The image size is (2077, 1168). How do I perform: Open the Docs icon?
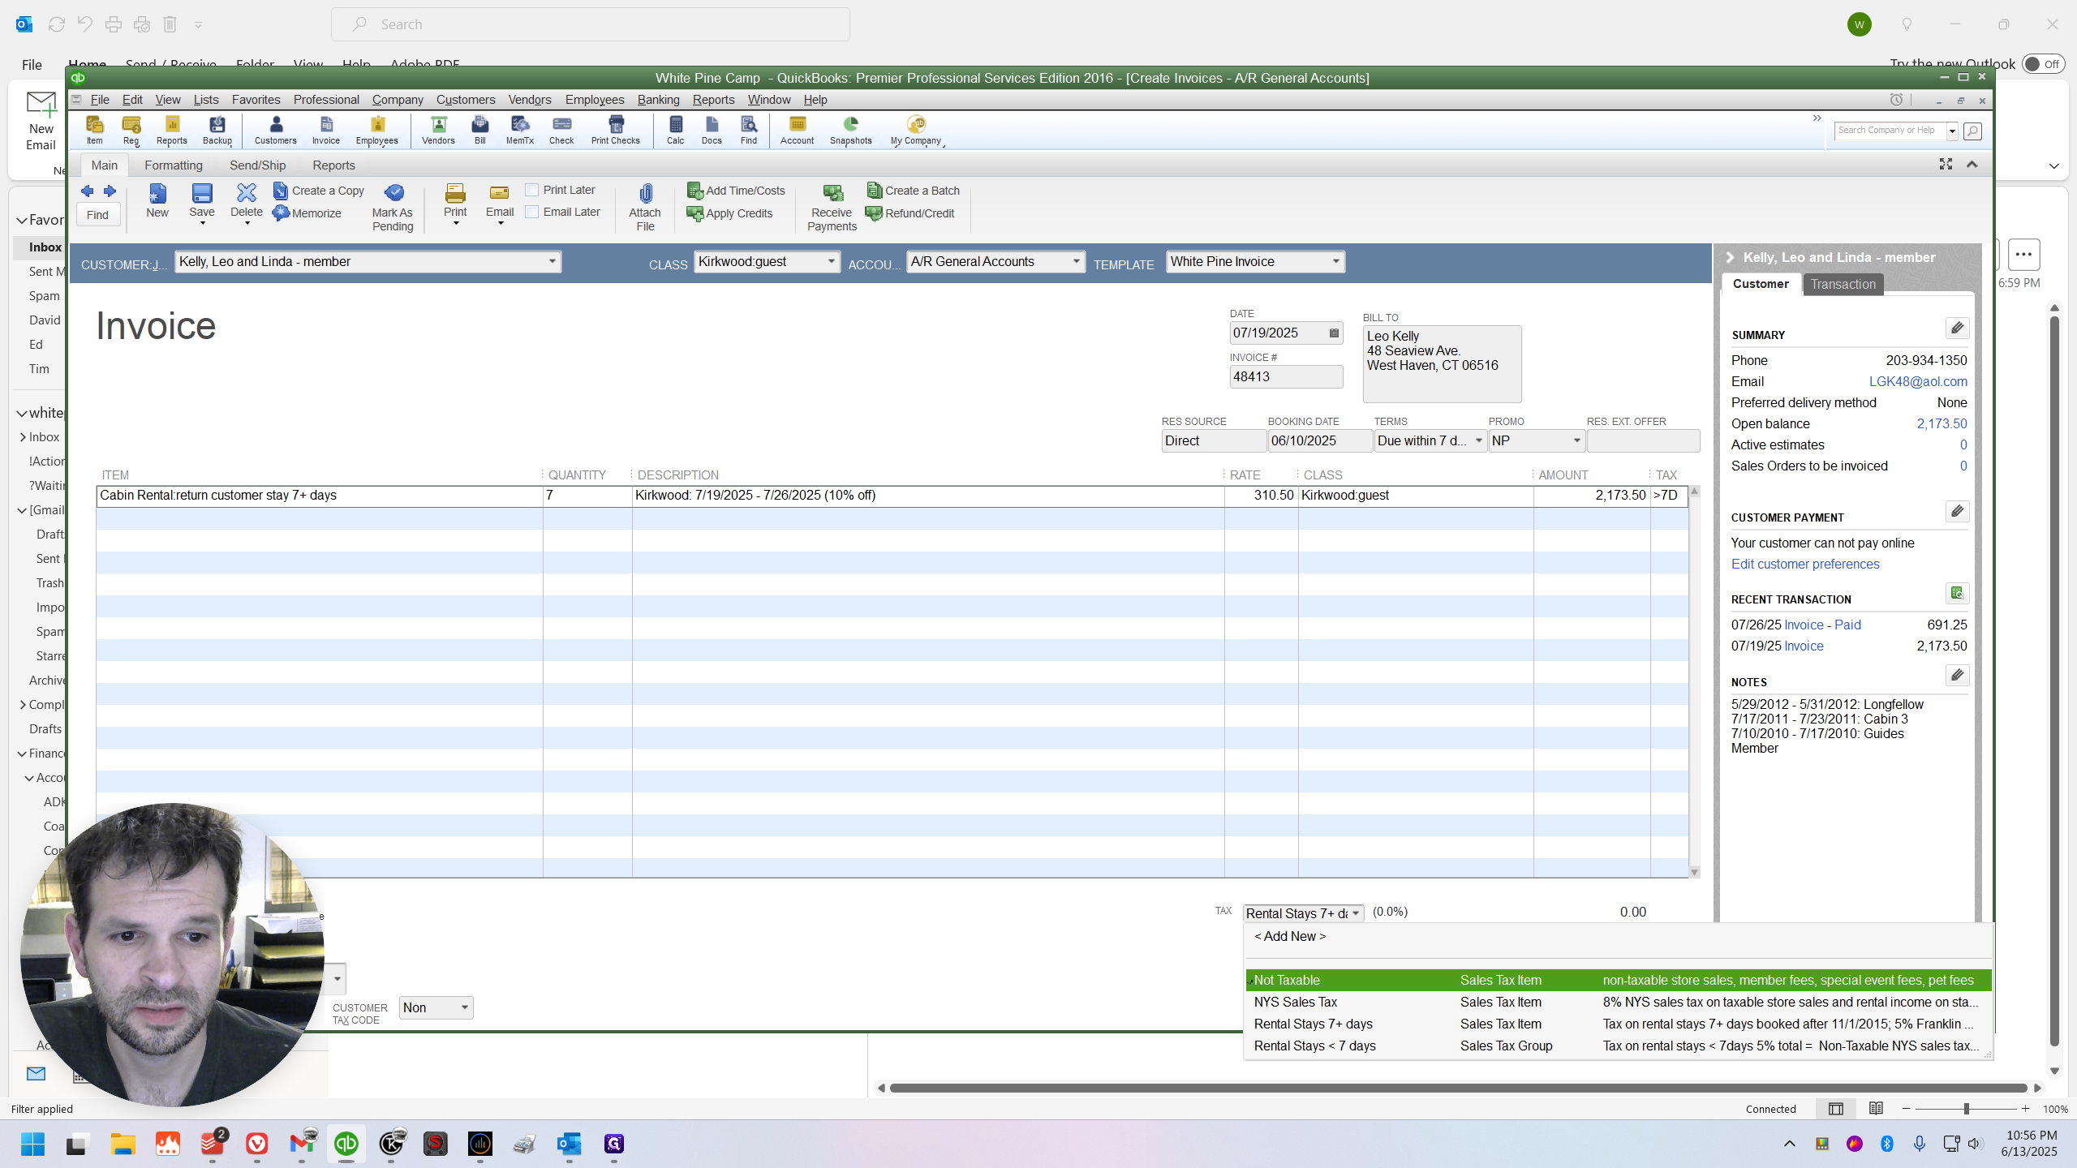(712, 130)
